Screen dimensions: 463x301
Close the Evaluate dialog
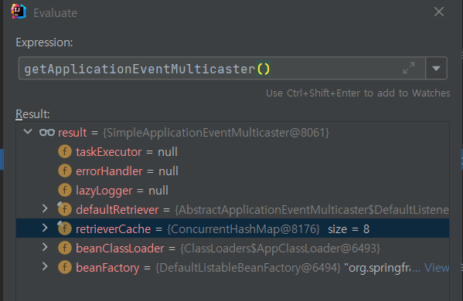coord(439,12)
